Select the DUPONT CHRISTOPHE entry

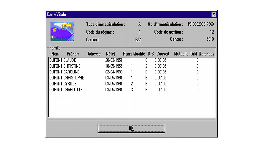[66, 78]
